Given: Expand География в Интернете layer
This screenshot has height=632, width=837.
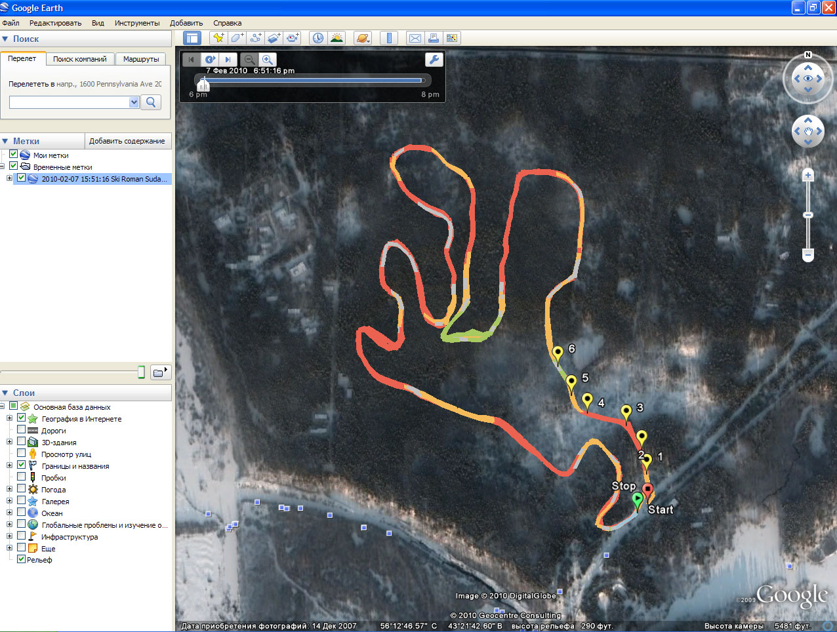Looking at the screenshot, I should (x=9, y=418).
